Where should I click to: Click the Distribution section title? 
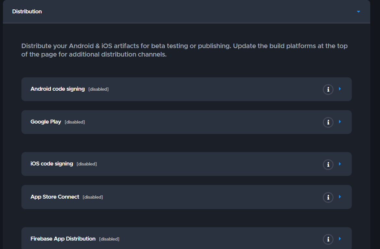27,11
